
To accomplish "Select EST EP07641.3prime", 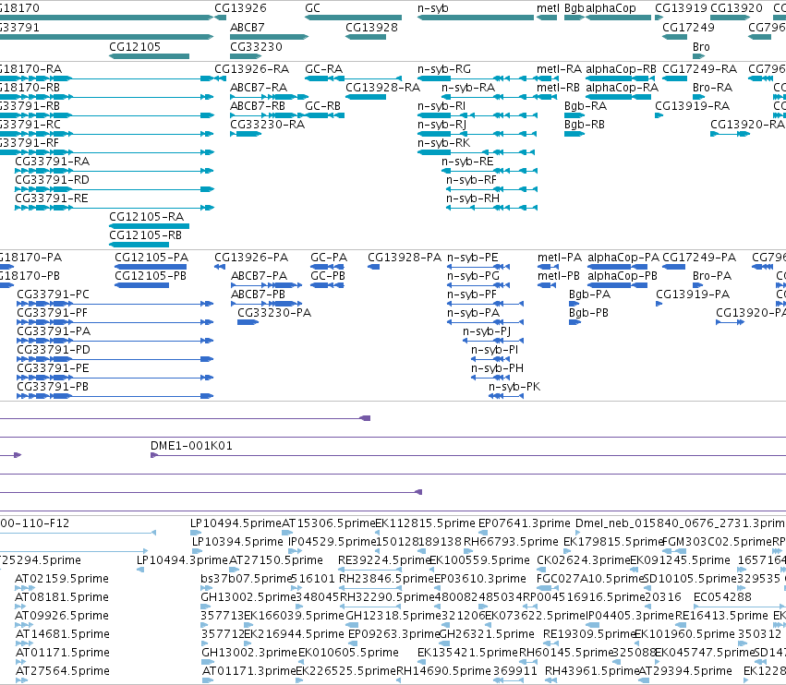I will coord(525,523).
